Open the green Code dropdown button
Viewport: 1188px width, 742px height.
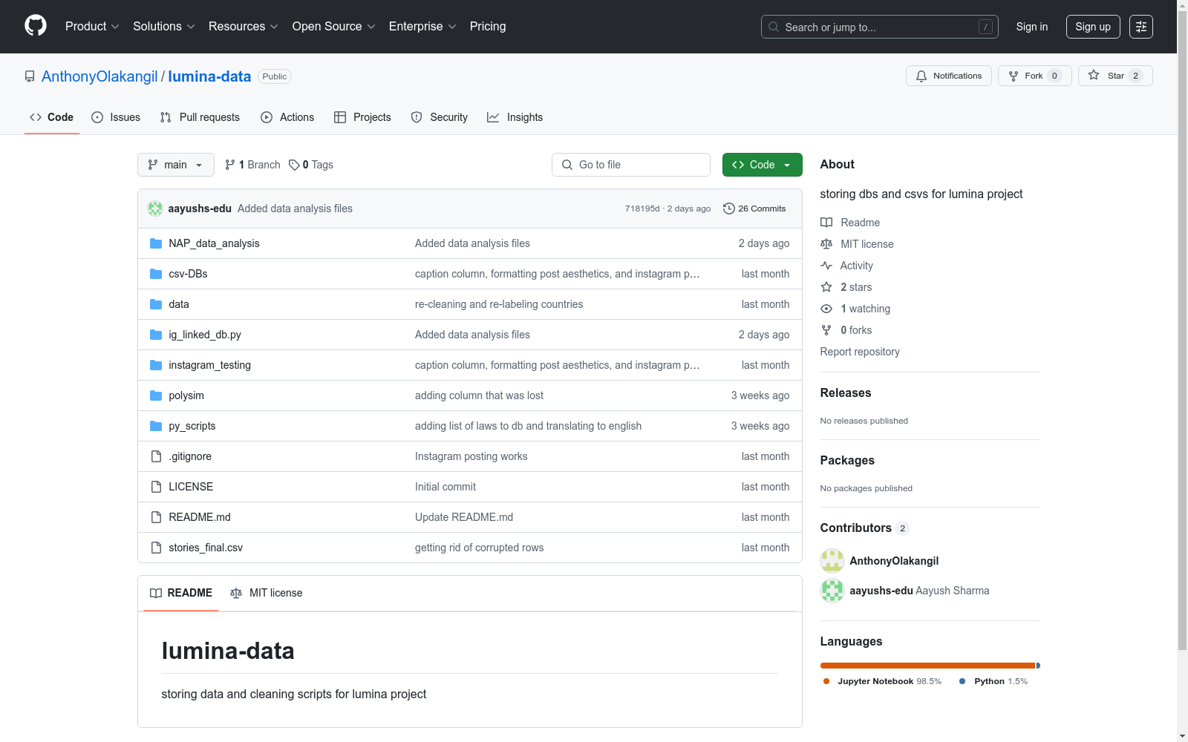[x=763, y=165]
